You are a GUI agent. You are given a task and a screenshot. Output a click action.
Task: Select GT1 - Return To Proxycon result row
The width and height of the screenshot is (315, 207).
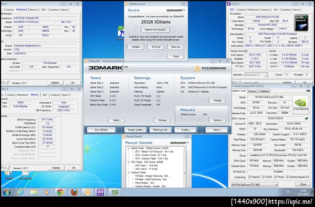pyautogui.click(x=154, y=151)
